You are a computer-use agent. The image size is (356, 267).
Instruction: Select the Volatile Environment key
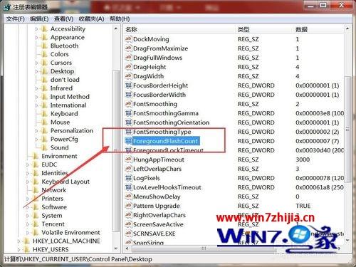pos(70,232)
